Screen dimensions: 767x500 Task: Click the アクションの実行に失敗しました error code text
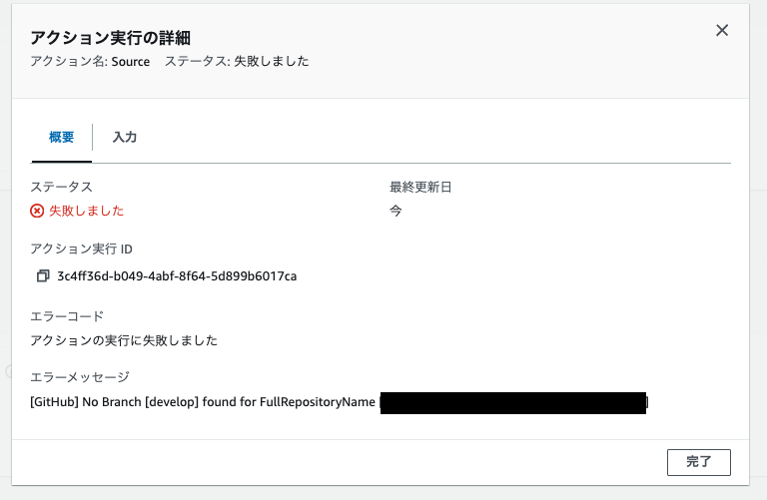pos(124,340)
